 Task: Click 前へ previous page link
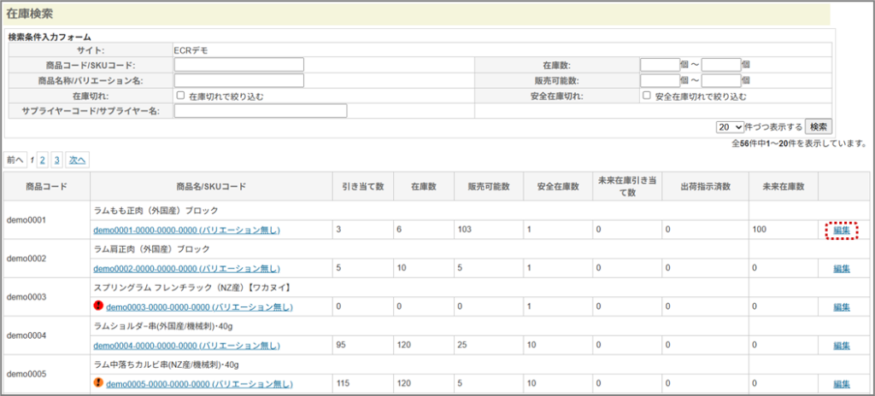point(15,160)
